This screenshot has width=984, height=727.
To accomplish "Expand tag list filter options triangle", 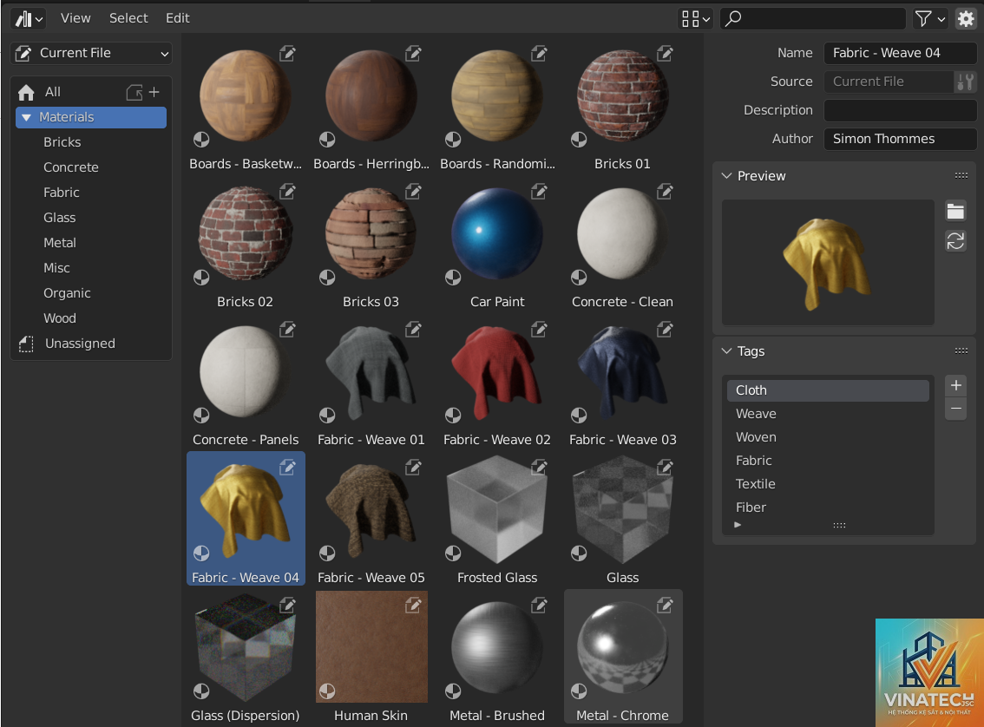I will point(738,525).
